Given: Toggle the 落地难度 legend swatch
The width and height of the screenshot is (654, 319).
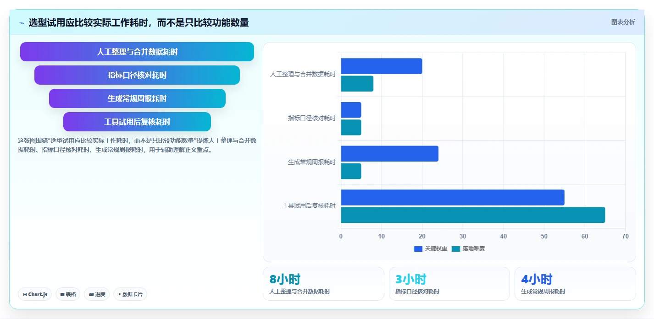Looking at the screenshot, I should point(455,249).
